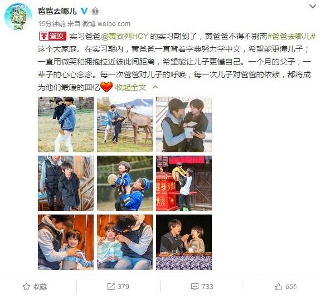
Task: Open the post options chevron menu
Action: pos(313,7)
